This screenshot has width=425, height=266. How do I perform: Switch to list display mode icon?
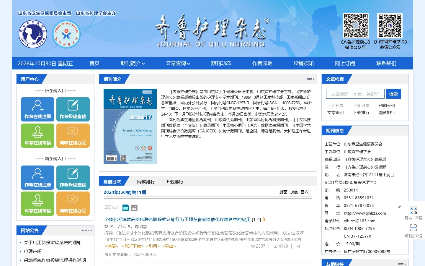125,208
